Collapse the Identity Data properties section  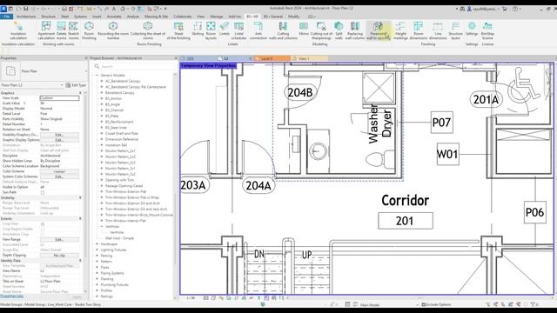point(80,261)
